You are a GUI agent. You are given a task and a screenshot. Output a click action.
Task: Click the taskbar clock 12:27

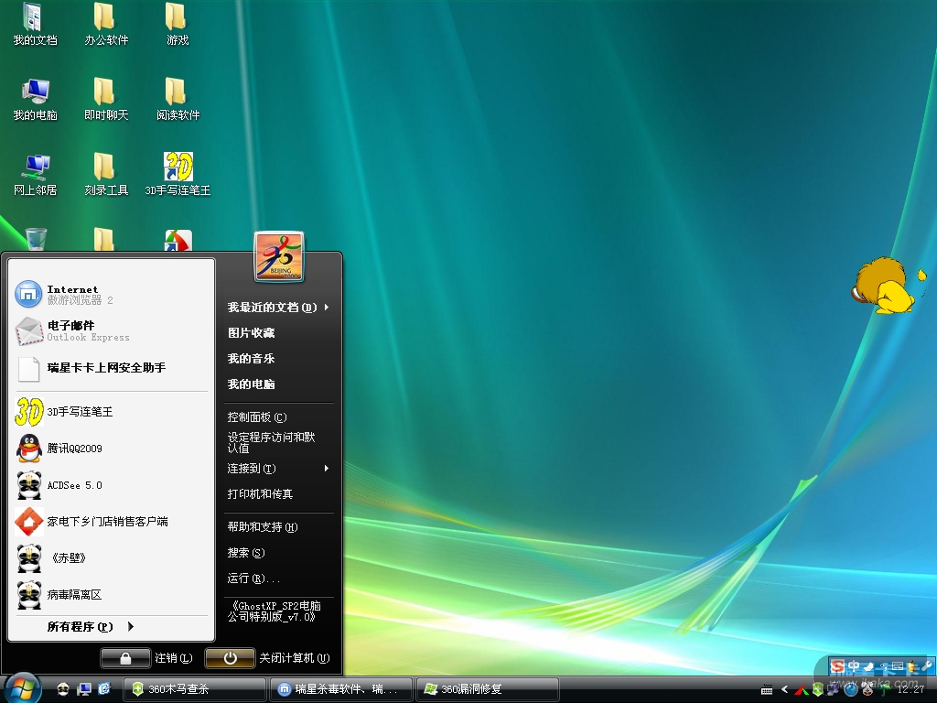click(x=910, y=690)
